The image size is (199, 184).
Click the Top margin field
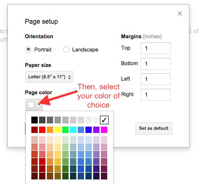(x=156, y=48)
